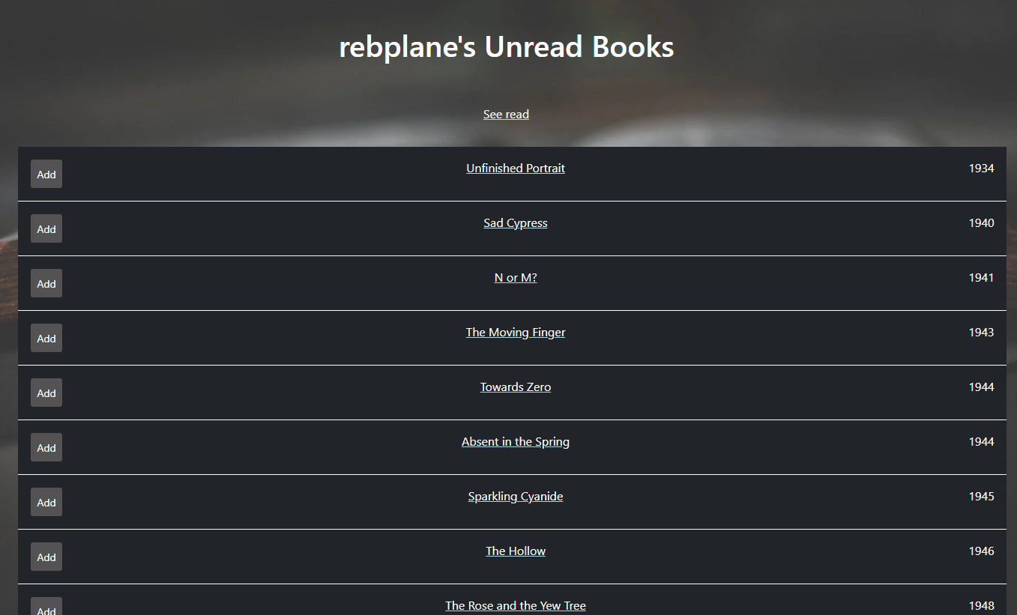Click the "rebplane's Unread Books" page title
Viewport: 1017px width, 615px height.
point(506,46)
